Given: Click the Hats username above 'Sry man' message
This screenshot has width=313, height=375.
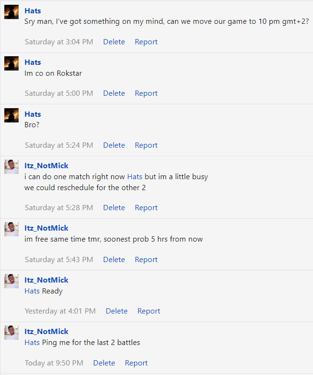Looking at the screenshot, I should click(32, 10).
